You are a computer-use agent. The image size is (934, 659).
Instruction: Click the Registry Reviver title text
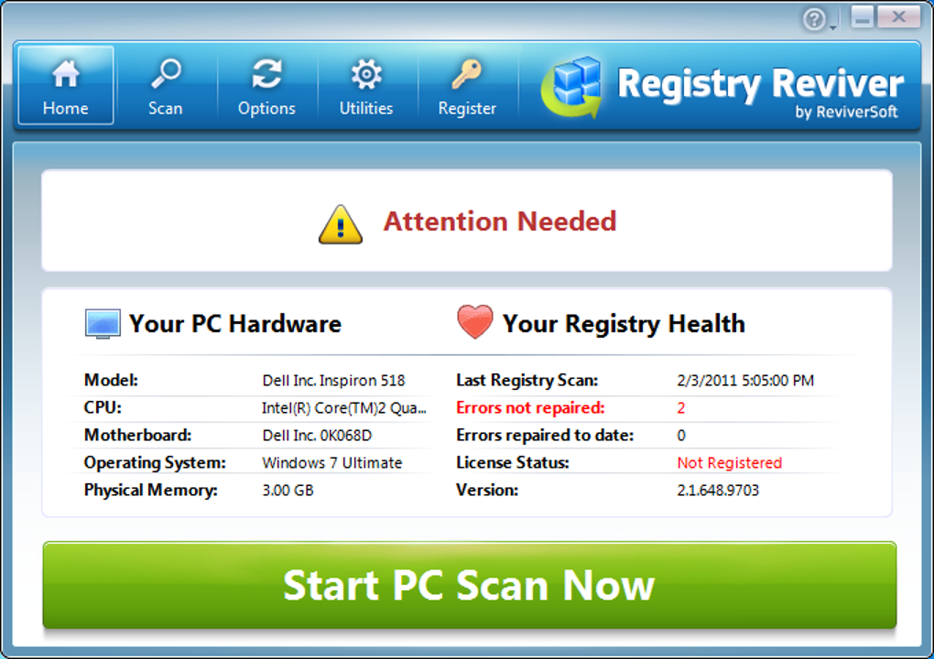(761, 84)
